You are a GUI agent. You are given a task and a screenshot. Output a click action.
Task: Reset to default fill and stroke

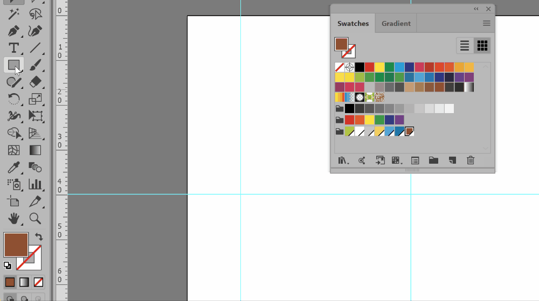pyautogui.click(x=7, y=265)
